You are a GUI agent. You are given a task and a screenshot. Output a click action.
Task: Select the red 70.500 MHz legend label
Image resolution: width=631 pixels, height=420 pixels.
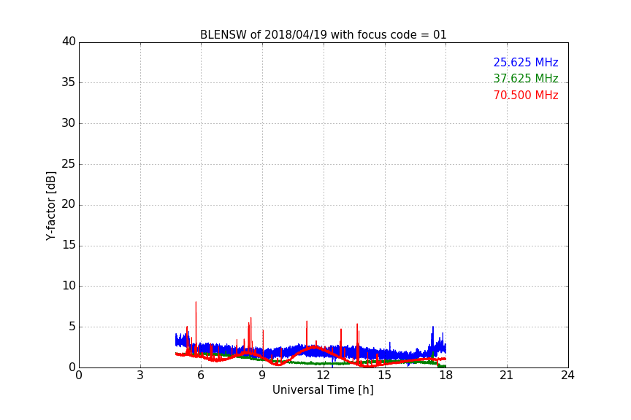point(526,96)
